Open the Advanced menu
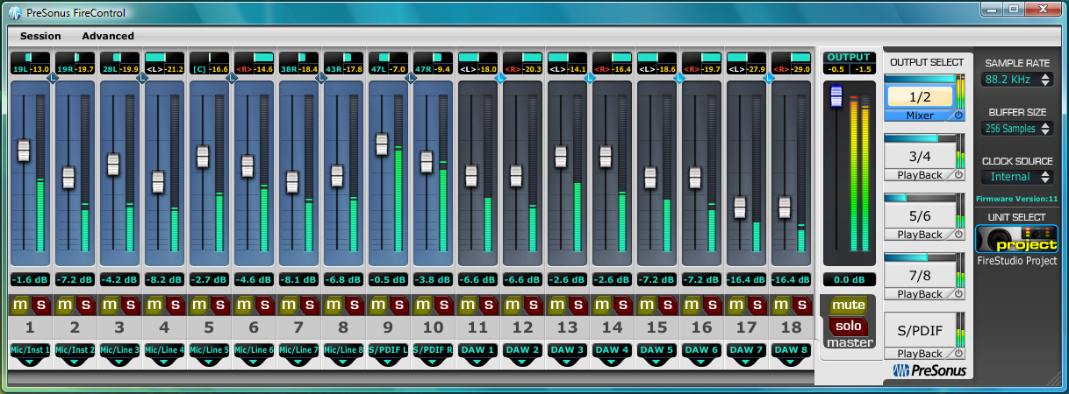Image resolution: width=1069 pixels, height=394 pixels. [x=108, y=36]
